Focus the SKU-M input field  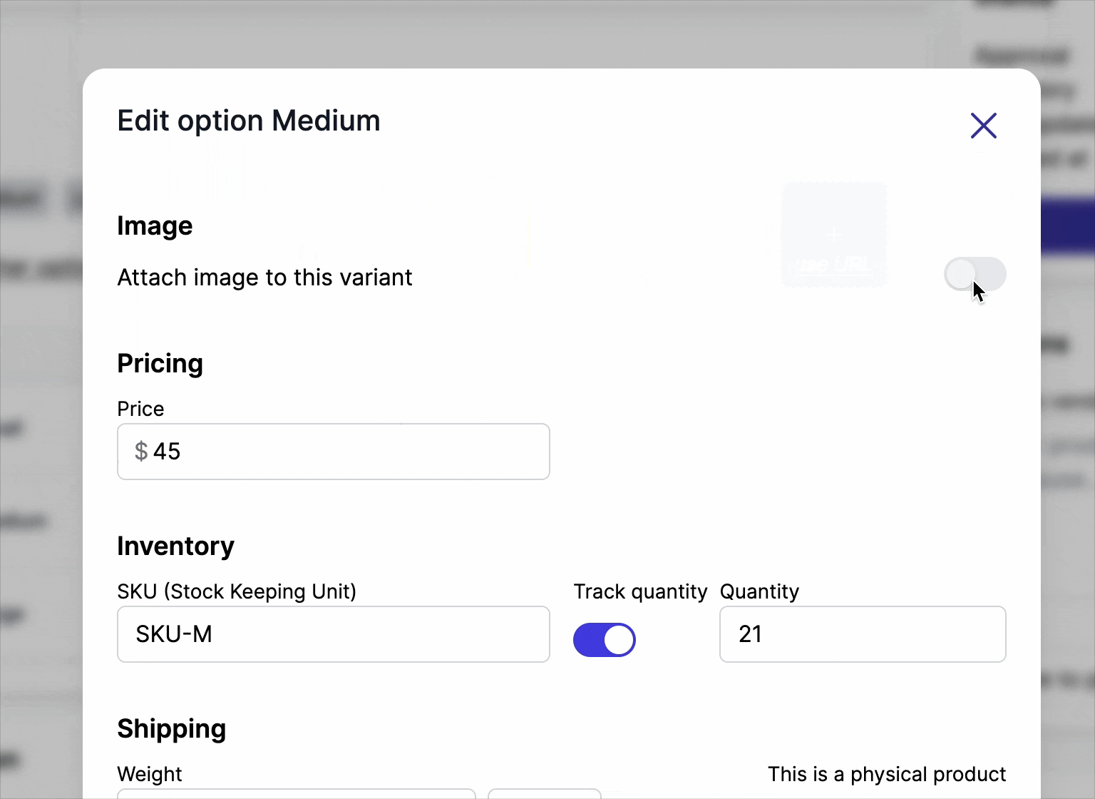pyautogui.click(x=333, y=634)
